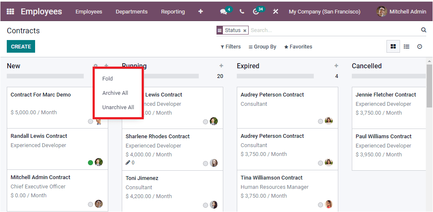Click the New column progress bar
Screen dimensions: 433x212
point(45,76)
